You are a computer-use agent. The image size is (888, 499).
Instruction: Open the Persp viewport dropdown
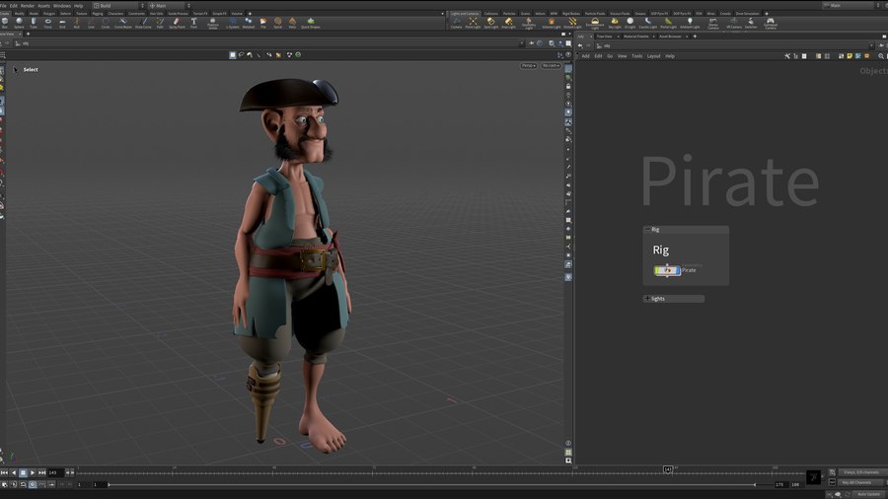coord(528,65)
